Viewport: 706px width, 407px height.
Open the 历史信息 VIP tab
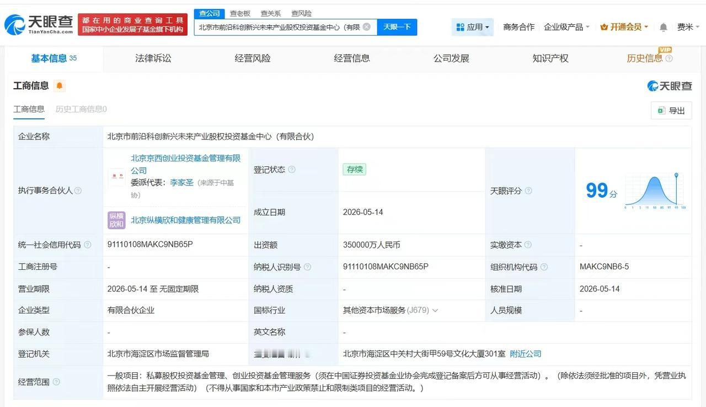pyautogui.click(x=644, y=58)
